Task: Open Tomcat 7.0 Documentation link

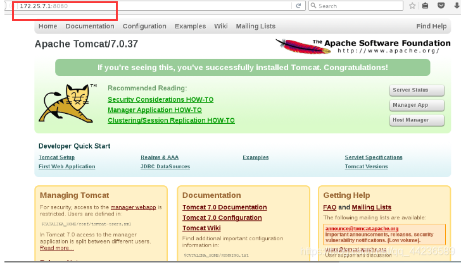Action: [x=225, y=207]
